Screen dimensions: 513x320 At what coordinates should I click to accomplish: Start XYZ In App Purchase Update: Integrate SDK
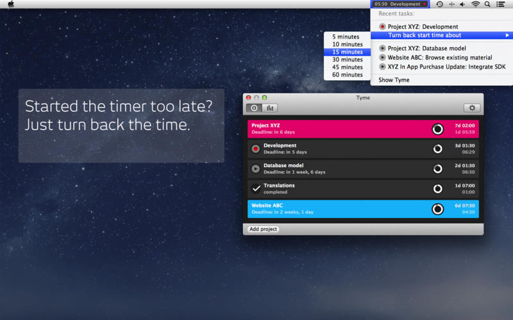point(442,67)
